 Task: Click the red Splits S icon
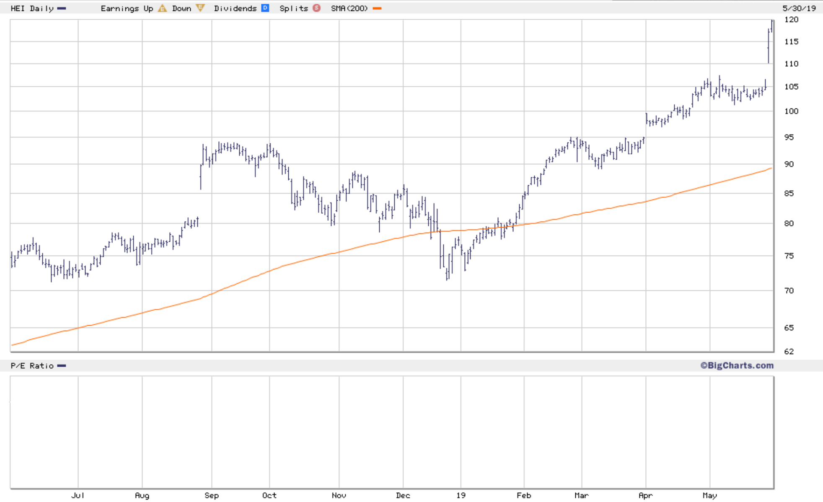click(x=316, y=8)
